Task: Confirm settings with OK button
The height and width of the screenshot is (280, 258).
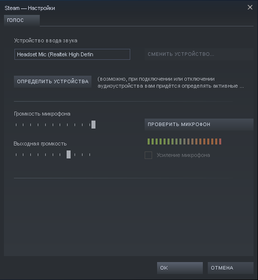Action: tap(180, 268)
